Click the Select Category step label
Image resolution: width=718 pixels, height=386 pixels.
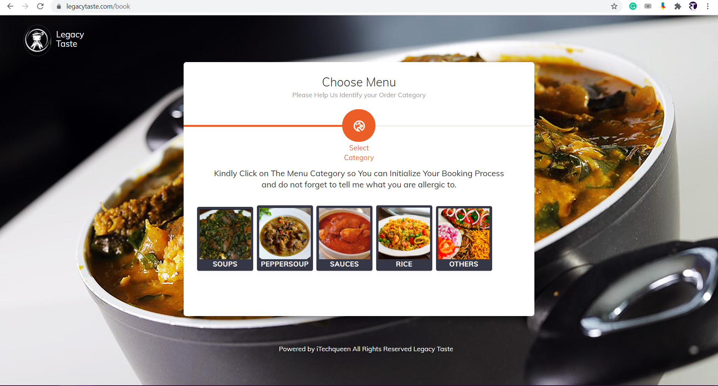[359, 153]
